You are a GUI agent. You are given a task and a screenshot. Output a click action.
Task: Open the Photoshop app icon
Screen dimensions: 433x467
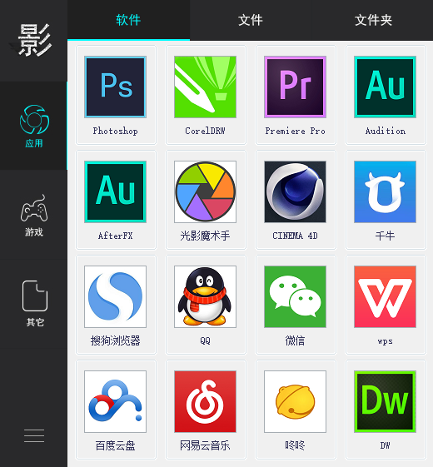(x=115, y=87)
